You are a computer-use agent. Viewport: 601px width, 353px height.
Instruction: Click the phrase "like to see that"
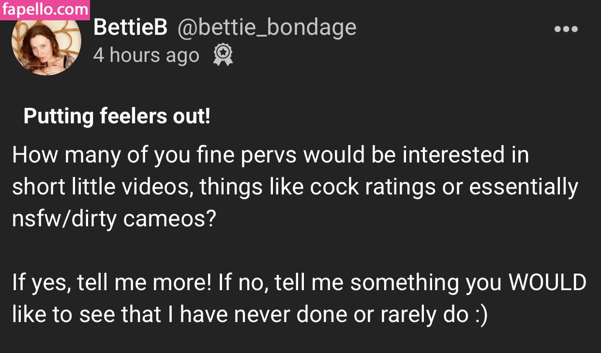tap(86, 315)
